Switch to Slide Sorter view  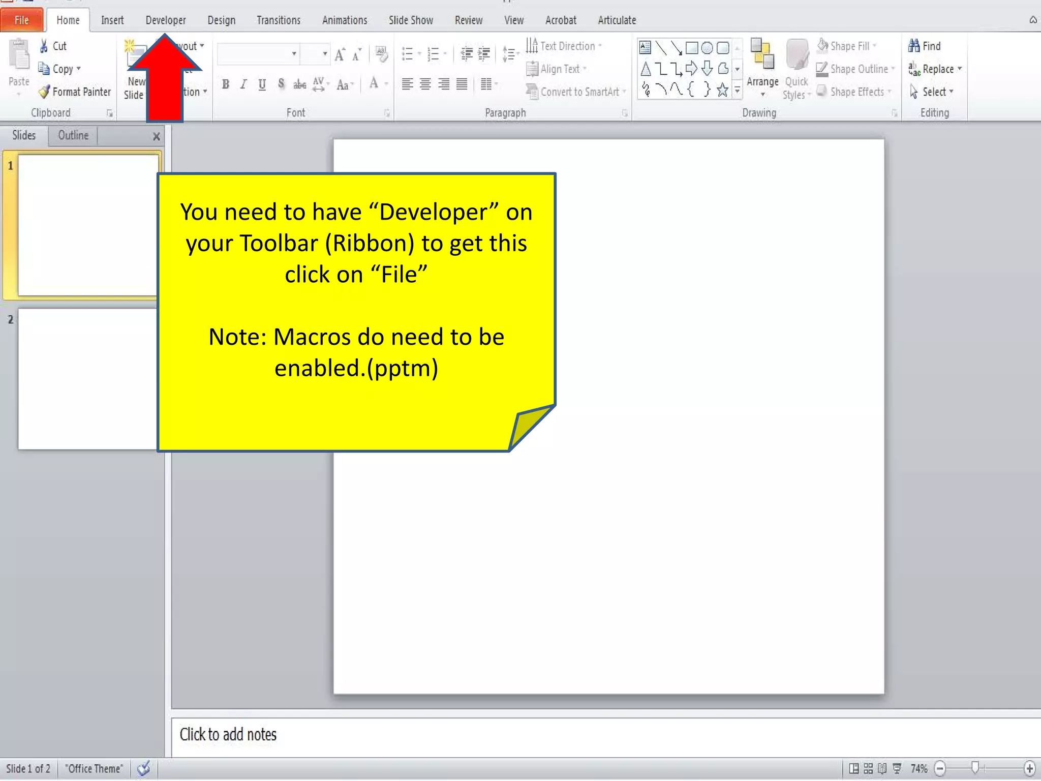[x=868, y=768]
